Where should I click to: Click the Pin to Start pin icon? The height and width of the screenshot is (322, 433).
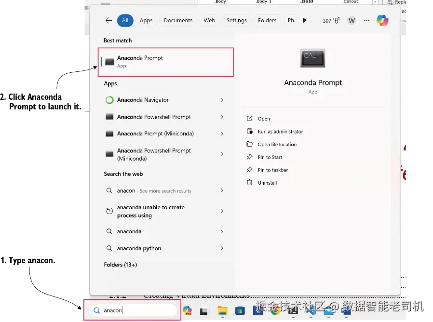pos(249,157)
